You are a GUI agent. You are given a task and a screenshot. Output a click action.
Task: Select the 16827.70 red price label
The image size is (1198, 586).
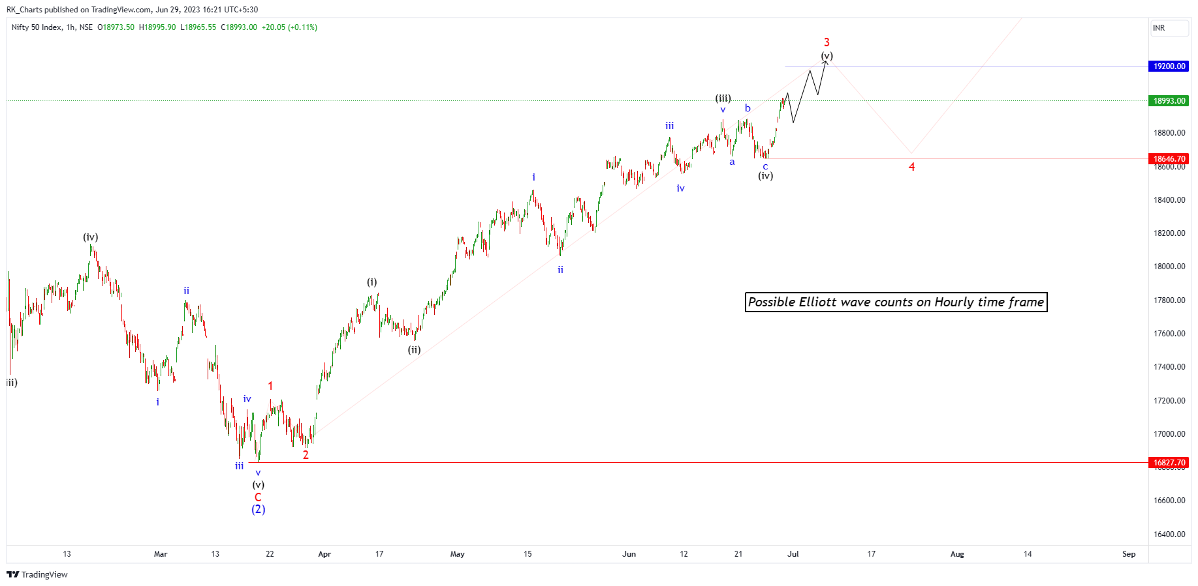tap(1169, 463)
